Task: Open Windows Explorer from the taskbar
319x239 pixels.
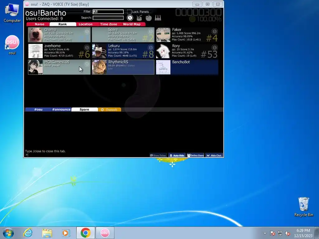Action: point(47,233)
